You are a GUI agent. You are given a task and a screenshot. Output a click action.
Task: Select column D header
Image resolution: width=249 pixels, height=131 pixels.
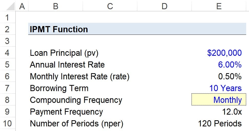164,6
